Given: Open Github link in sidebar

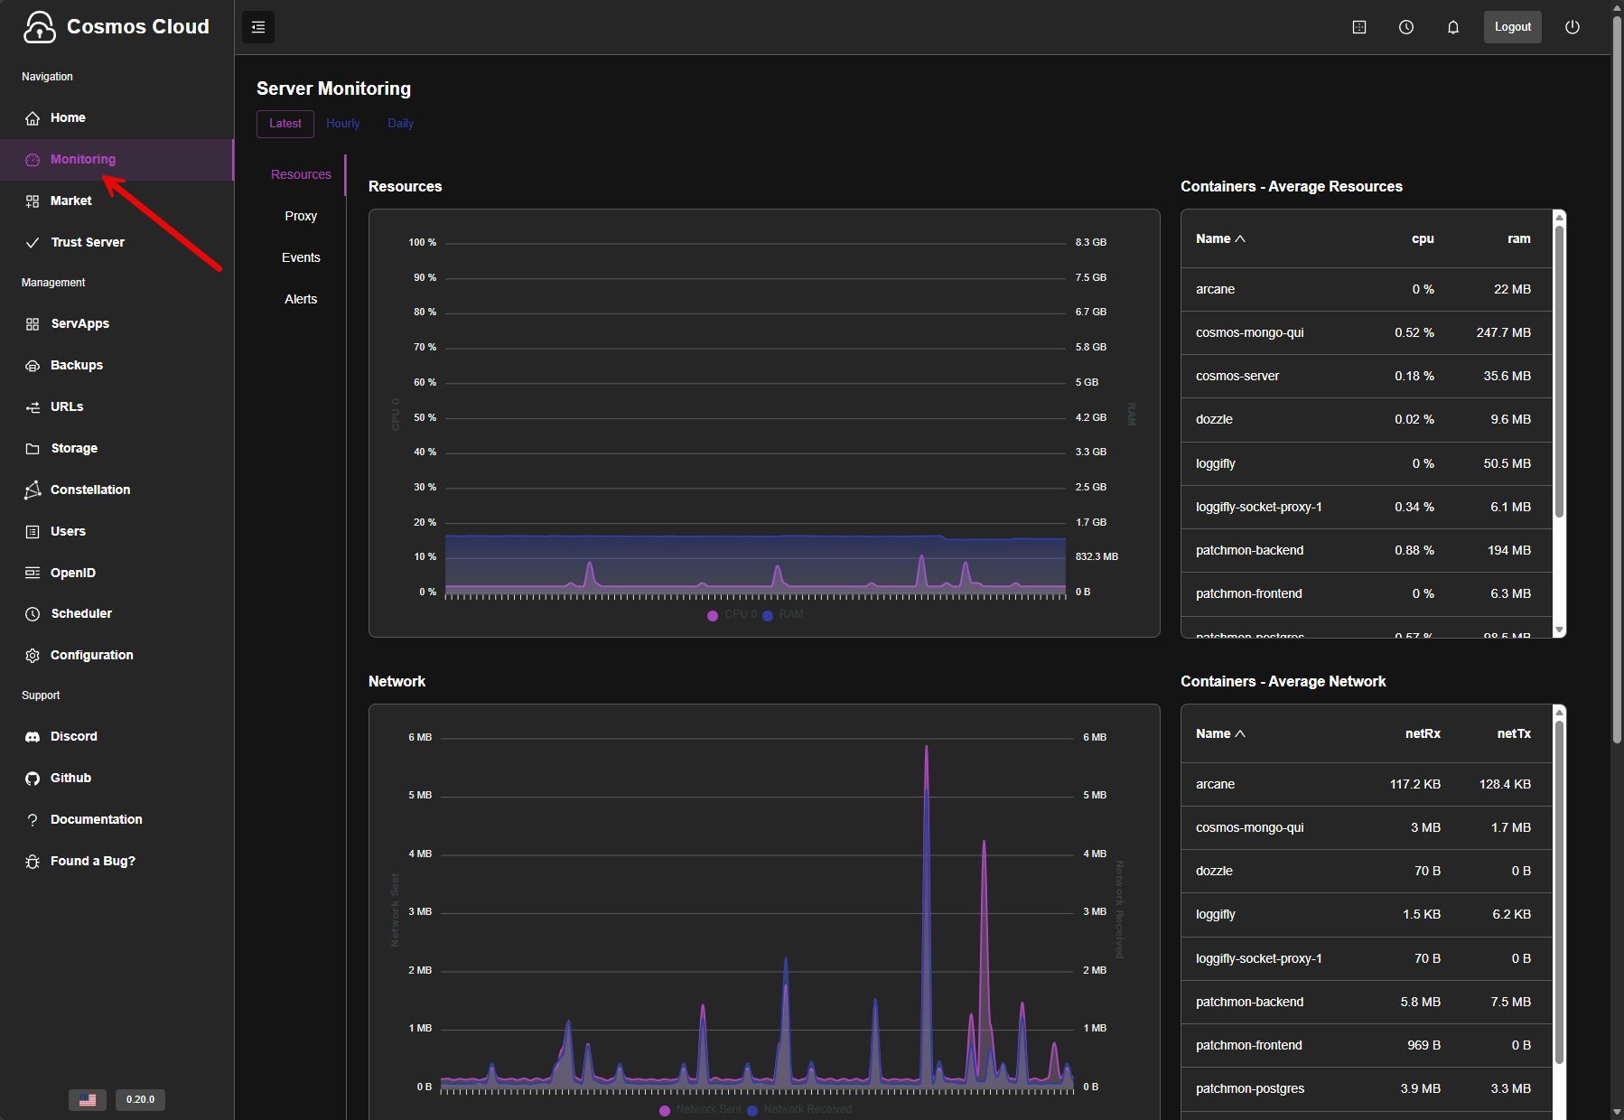Looking at the screenshot, I should click(x=70, y=778).
